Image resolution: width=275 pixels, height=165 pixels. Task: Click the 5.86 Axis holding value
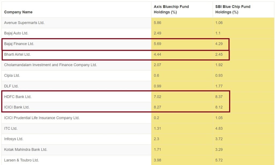coord(158,23)
